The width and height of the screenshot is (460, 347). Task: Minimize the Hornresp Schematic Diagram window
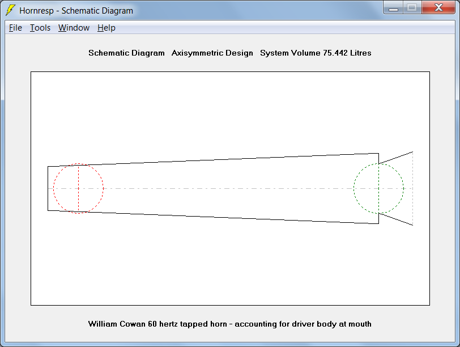[x=393, y=7]
